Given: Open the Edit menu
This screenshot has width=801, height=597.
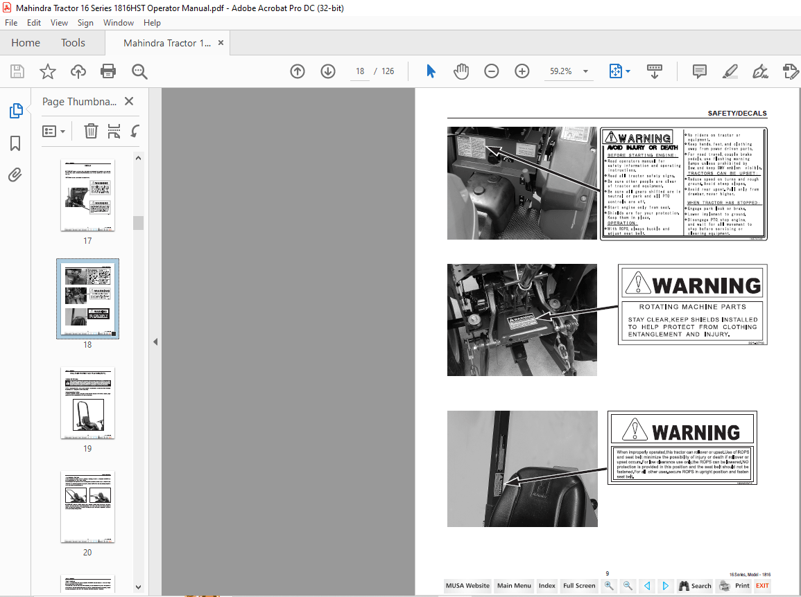Looking at the screenshot, I should (x=34, y=23).
